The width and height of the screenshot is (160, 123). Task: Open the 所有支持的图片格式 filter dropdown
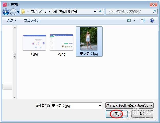point(129,106)
